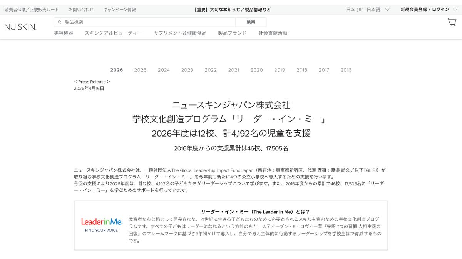
Task: Open the サプリメント＆健康食品 menu
Action: click(180, 33)
